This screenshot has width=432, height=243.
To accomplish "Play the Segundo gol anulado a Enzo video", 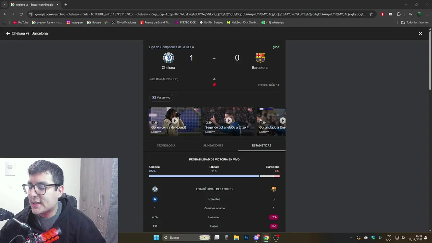I will [228, 121].
